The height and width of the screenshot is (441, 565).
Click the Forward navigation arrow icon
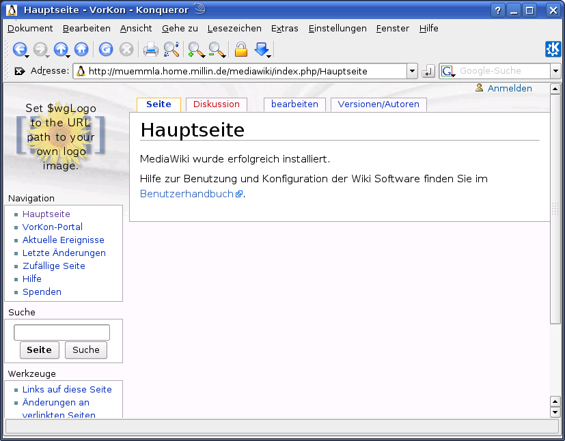(40, 49)
